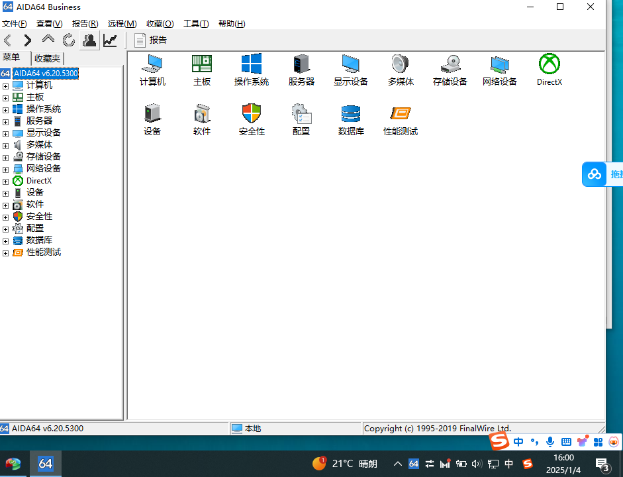The height and width of the screenshot is (477, 623).
Task: Select 设备 in the left tree
Action: tap(34, 193)
